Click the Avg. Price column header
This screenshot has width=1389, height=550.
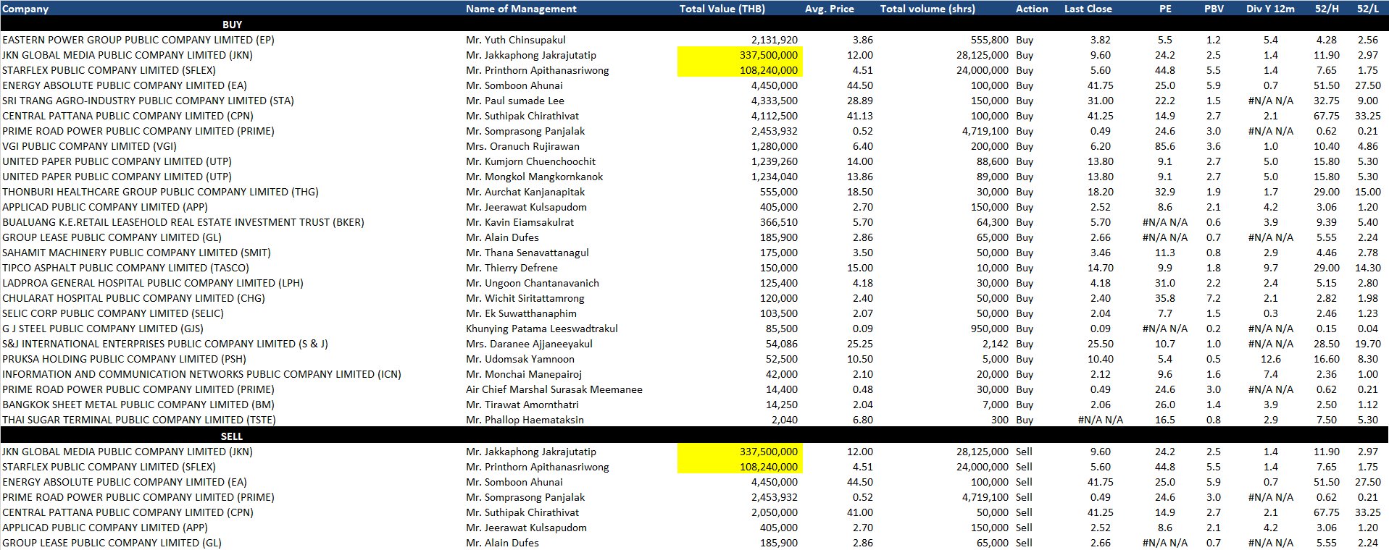point(829,9)
